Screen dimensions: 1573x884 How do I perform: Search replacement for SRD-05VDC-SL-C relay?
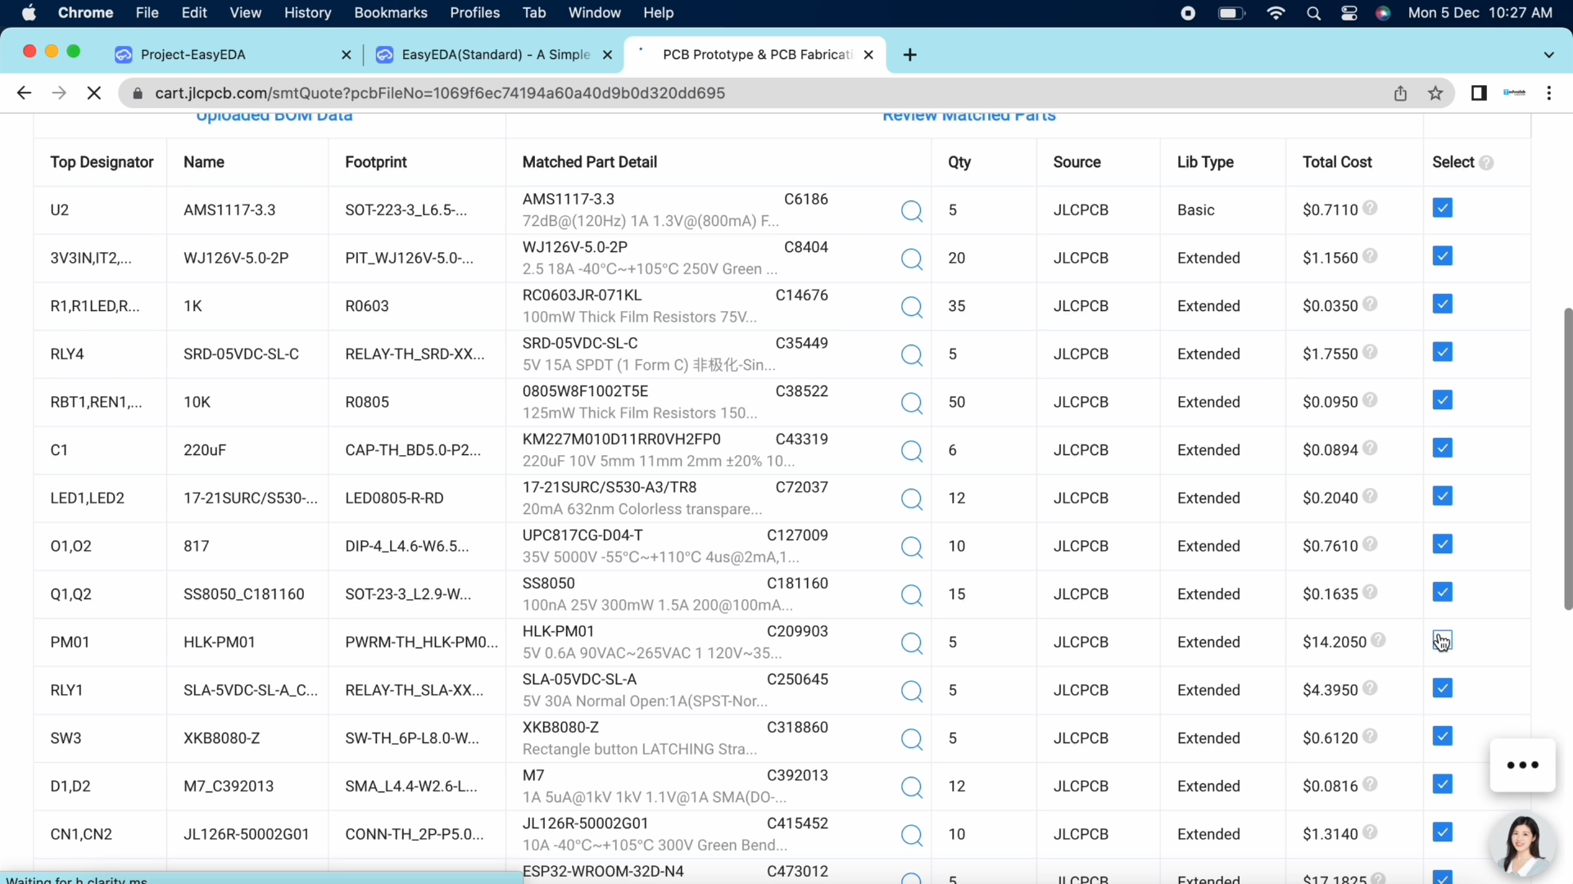click(911, 355)
